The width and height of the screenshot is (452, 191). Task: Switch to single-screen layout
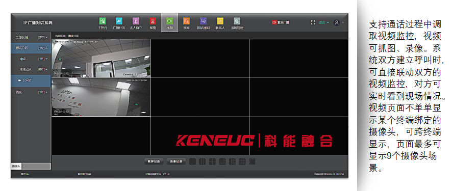[192, 161]
